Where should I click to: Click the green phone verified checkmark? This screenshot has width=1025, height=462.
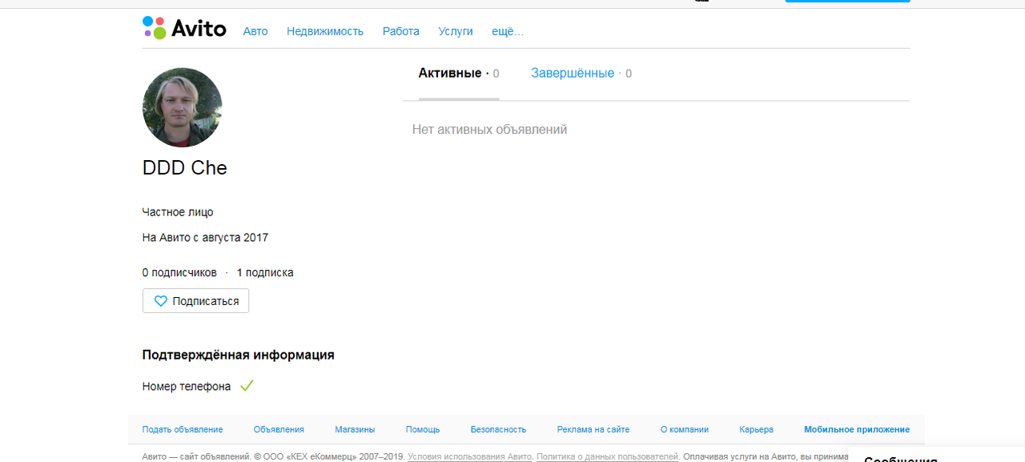click(x=247, y=386)
